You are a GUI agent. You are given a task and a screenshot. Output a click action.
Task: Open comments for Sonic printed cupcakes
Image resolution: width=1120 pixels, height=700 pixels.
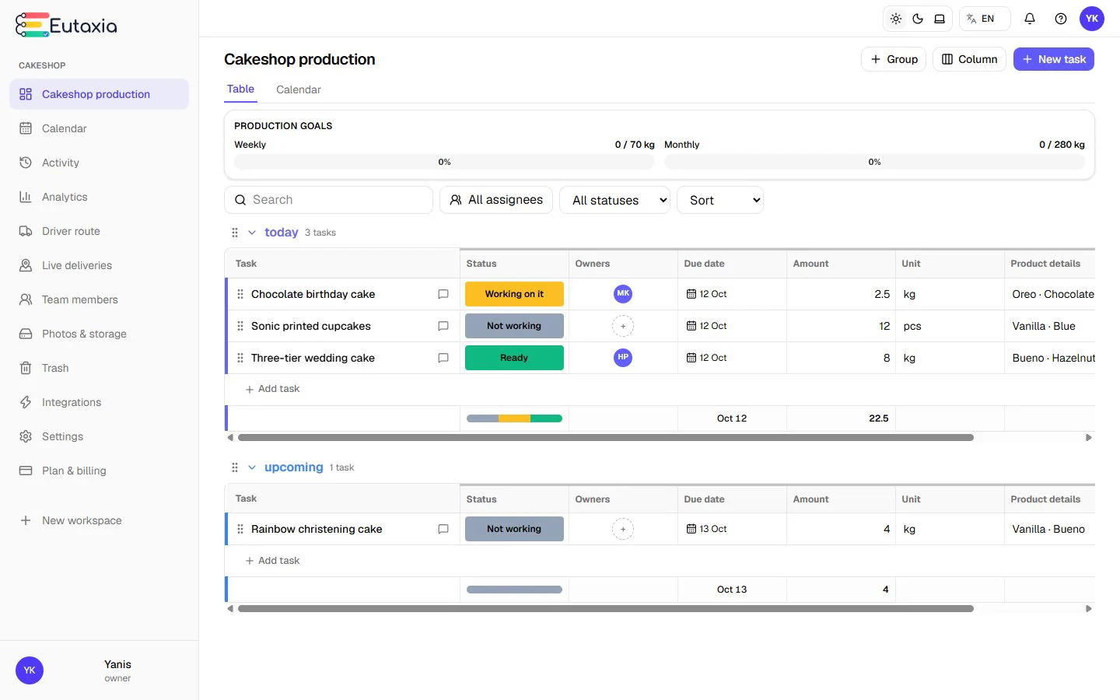click(x=443, y=326)
